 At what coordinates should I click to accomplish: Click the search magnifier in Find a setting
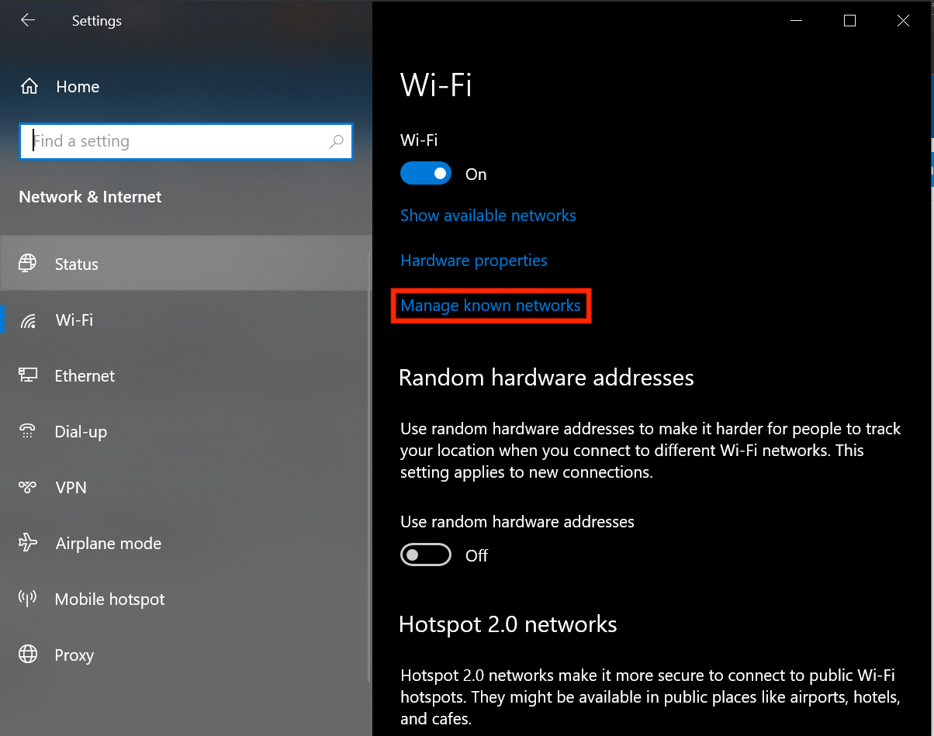[337, 141]
